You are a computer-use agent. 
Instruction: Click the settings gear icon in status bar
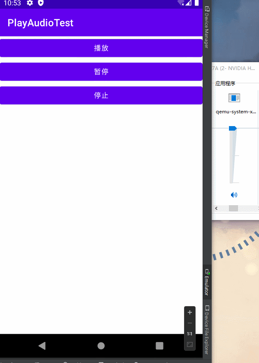[30, 3]
